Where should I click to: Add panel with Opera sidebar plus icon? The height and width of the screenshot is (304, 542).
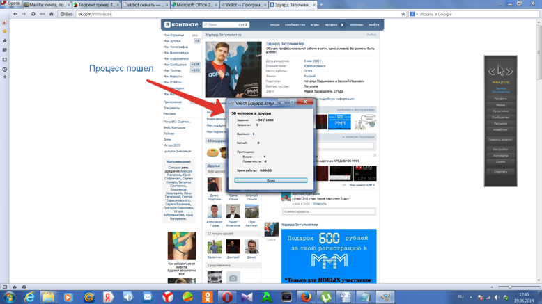[x=4, y=77]
